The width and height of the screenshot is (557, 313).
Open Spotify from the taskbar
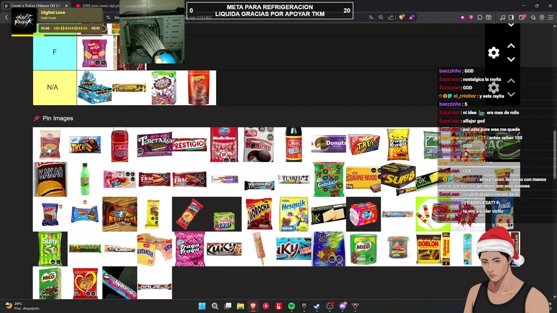(291, 306)
